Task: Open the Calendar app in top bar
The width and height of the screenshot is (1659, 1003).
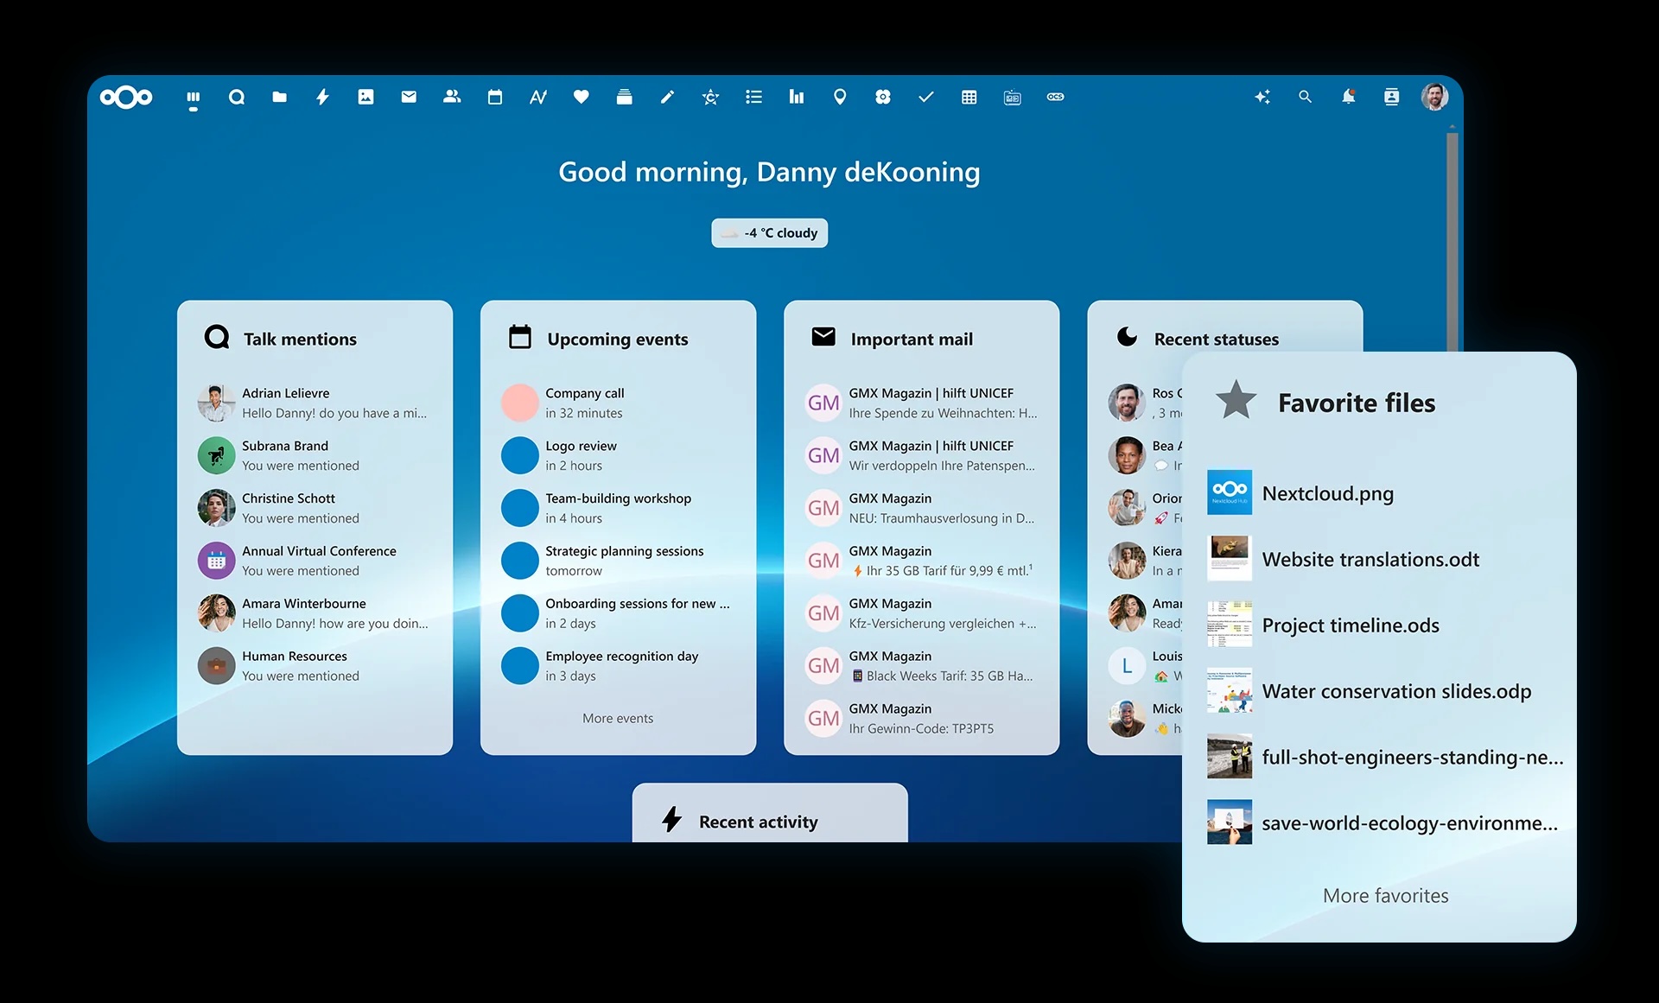Action: [495, 98]
